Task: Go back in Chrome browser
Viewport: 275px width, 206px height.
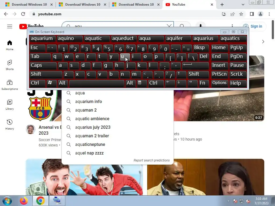Action: click(6, 14)
